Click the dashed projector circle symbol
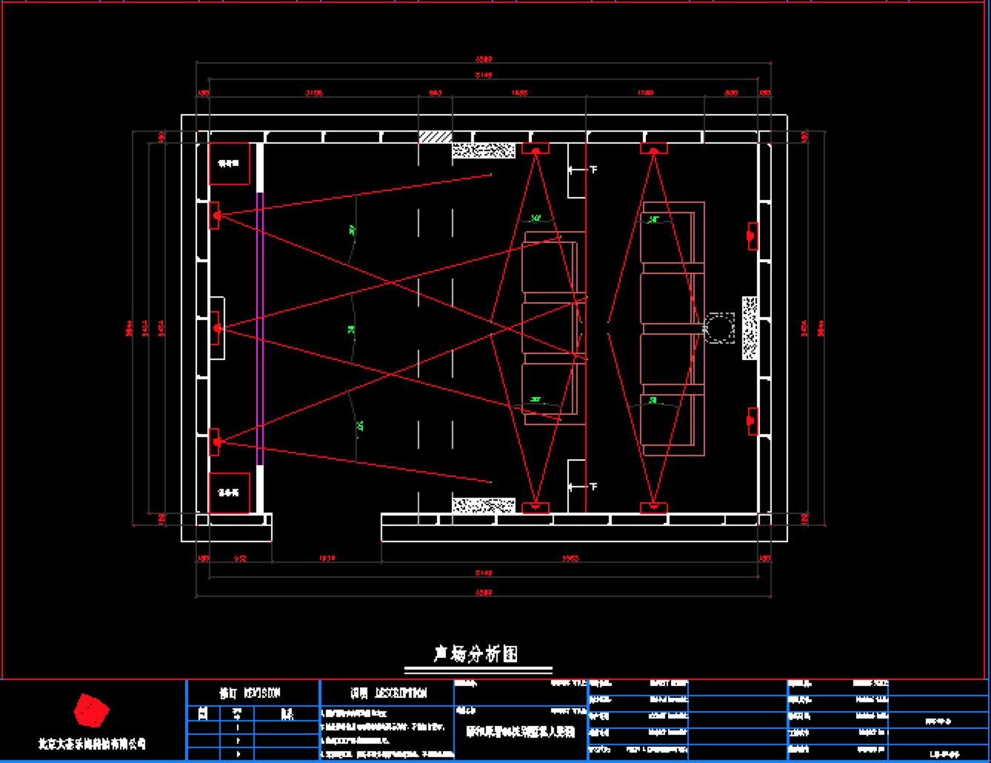 coord(718,328)
